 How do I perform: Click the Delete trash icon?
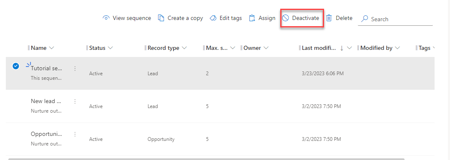click(x=329, y=18)
